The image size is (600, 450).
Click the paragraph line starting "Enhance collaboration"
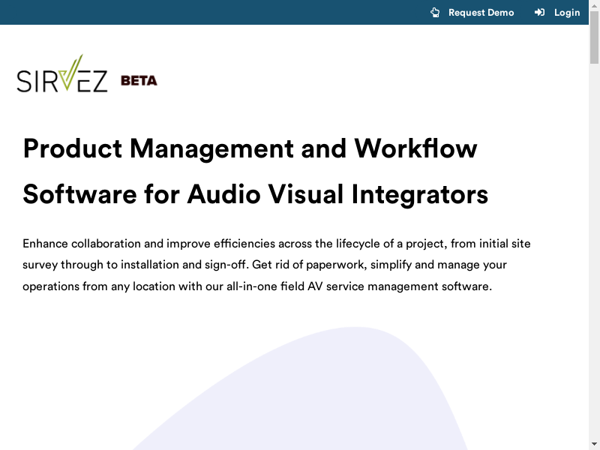click(277, 244)
